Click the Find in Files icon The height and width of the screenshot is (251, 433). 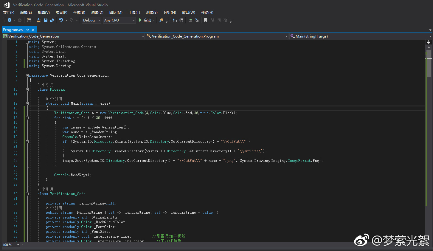pyautogui.click(x=161, y=20)
